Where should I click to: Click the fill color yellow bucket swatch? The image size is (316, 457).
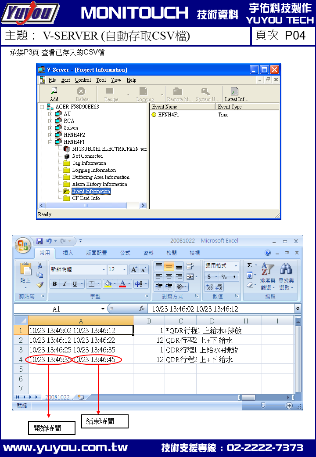[108, 283]
